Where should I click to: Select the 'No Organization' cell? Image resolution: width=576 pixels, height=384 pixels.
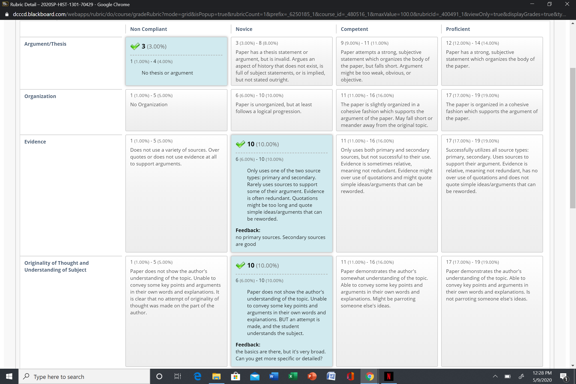(x=176, y=110)
